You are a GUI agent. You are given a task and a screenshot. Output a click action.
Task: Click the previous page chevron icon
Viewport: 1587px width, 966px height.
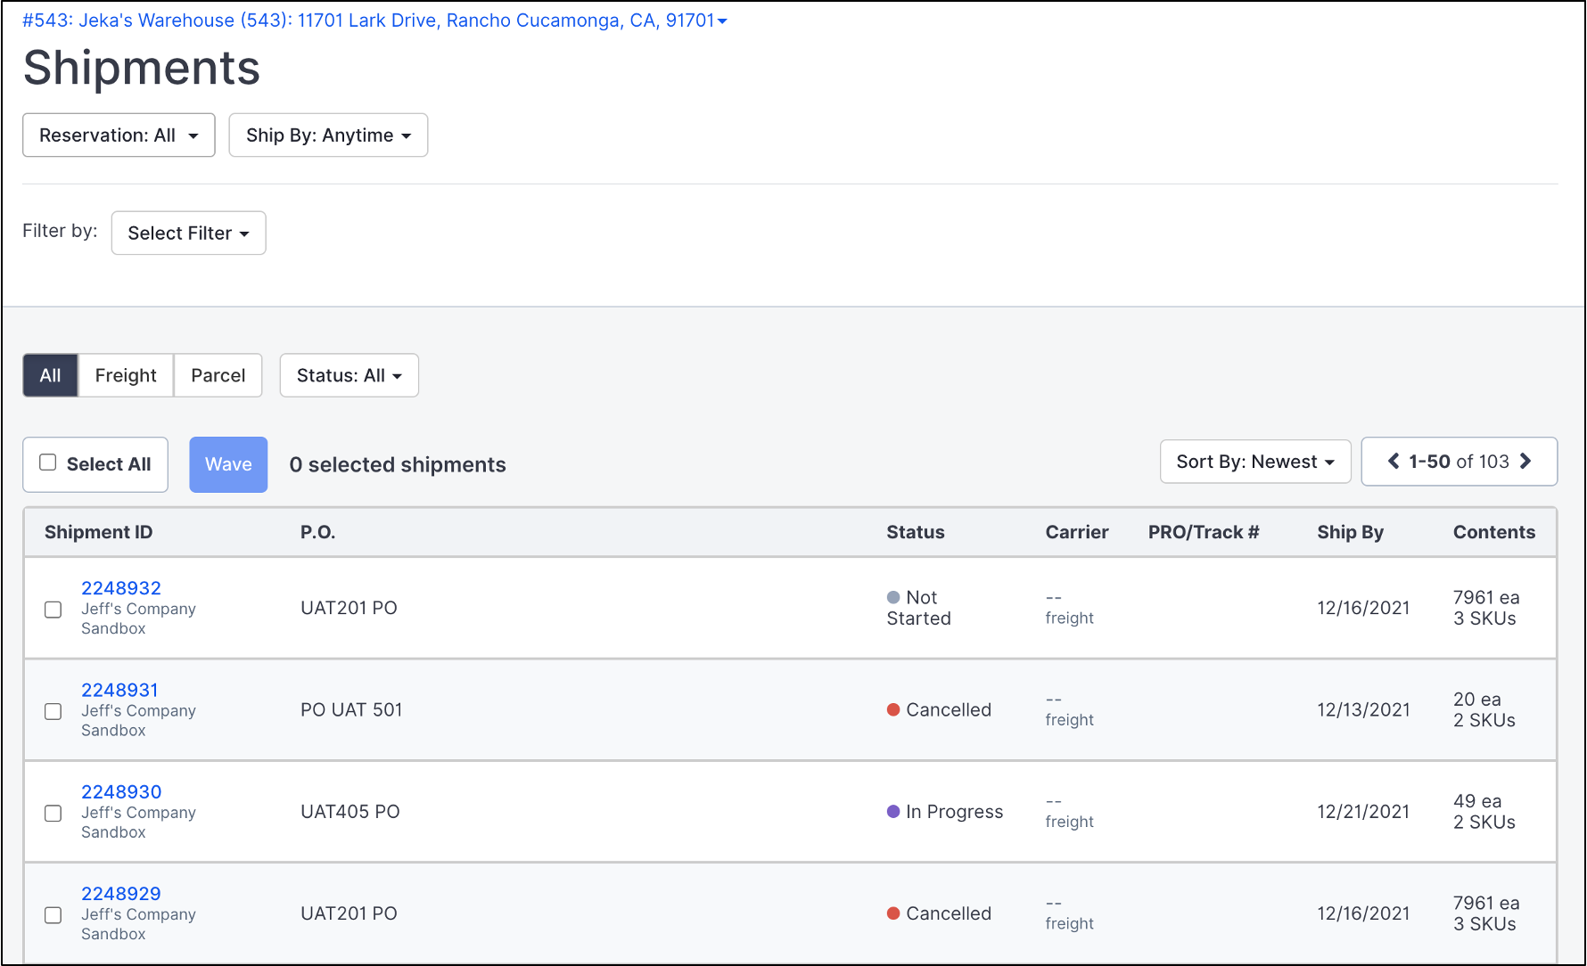pyautogui.click(x=1394, y=462)
